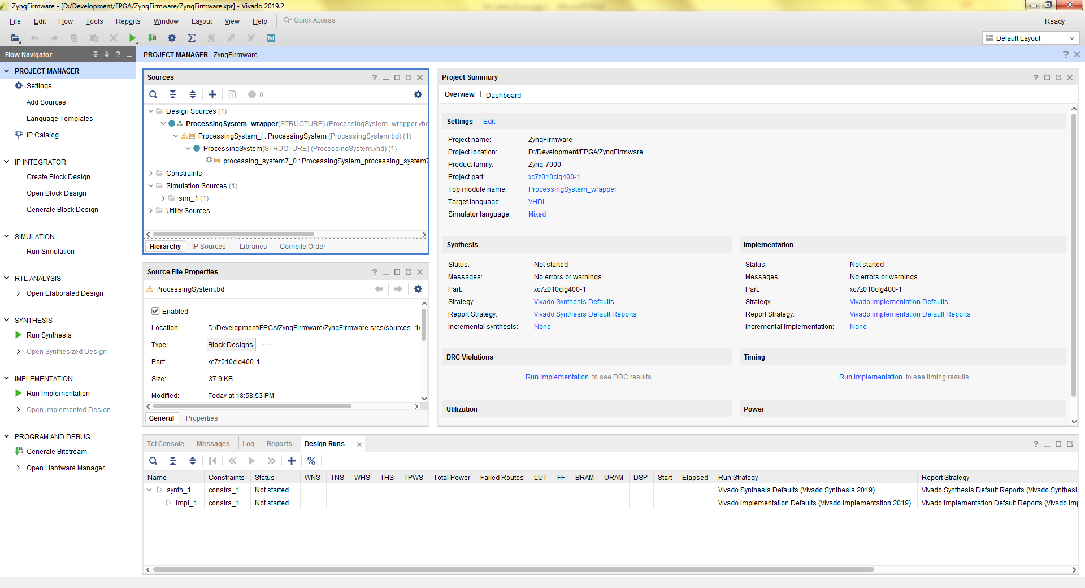This screenshot has height=588, width=1085.
Task: Open Properties tab in Source File Properties
Action: coord(202,418)
